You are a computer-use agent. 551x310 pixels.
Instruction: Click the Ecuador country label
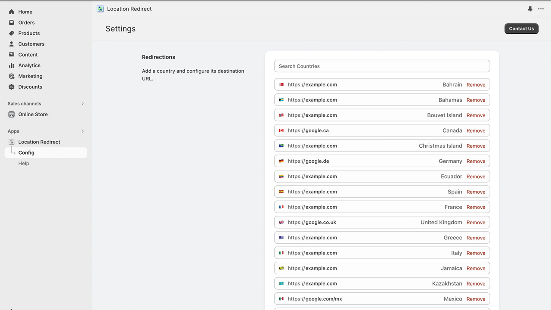452,177
